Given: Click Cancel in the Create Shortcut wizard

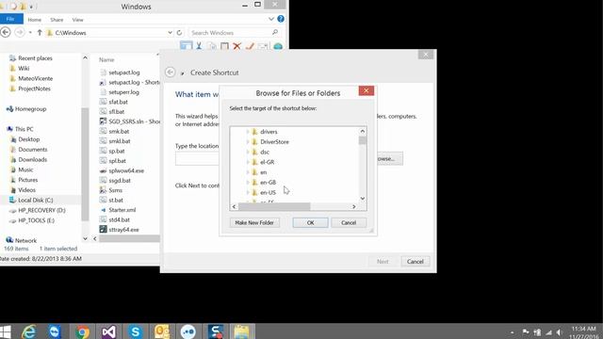Looking at the screenshot, I should click(415, 262).
